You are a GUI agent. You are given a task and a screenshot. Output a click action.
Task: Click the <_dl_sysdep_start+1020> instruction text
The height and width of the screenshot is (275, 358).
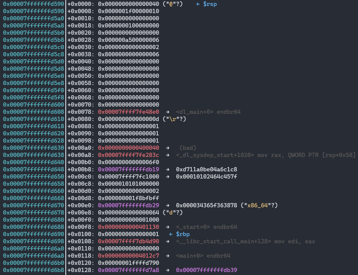point(266,155)
